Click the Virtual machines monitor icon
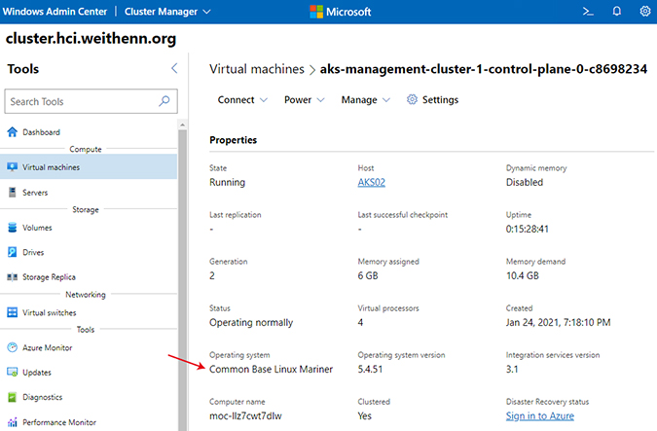Image resolution: width=657 pixels, height=431 pixels. tap(12, 167)
